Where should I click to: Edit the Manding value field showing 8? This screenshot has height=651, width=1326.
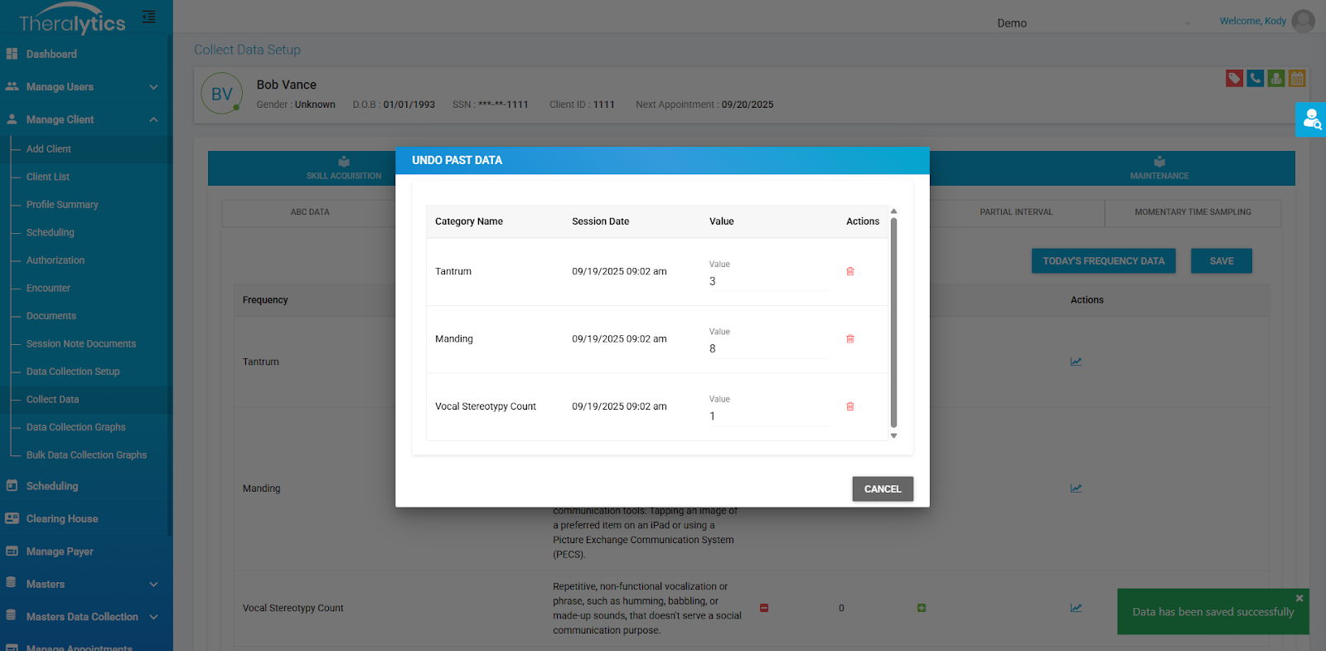point(768,348)
